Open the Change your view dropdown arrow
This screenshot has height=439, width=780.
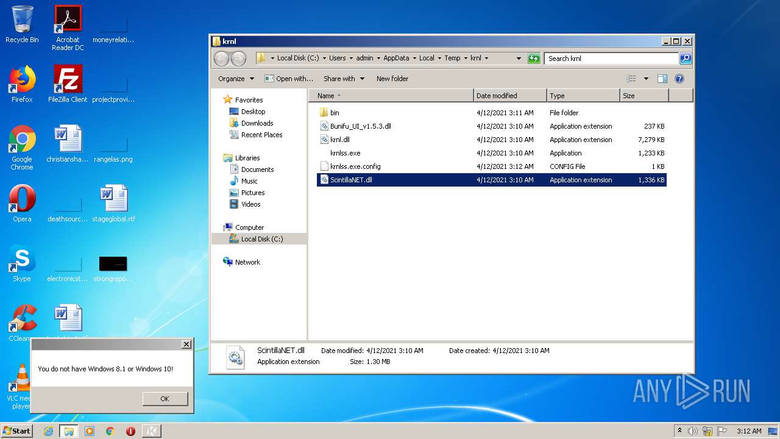point(646,79)
